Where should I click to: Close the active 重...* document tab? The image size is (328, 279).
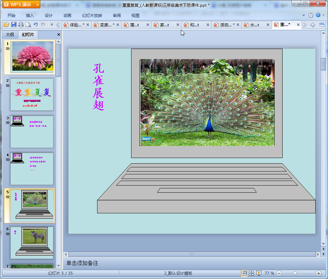coord(298,25)
